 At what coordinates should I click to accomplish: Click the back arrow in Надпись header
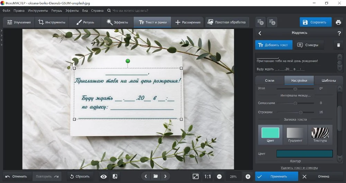click(260, 33)
